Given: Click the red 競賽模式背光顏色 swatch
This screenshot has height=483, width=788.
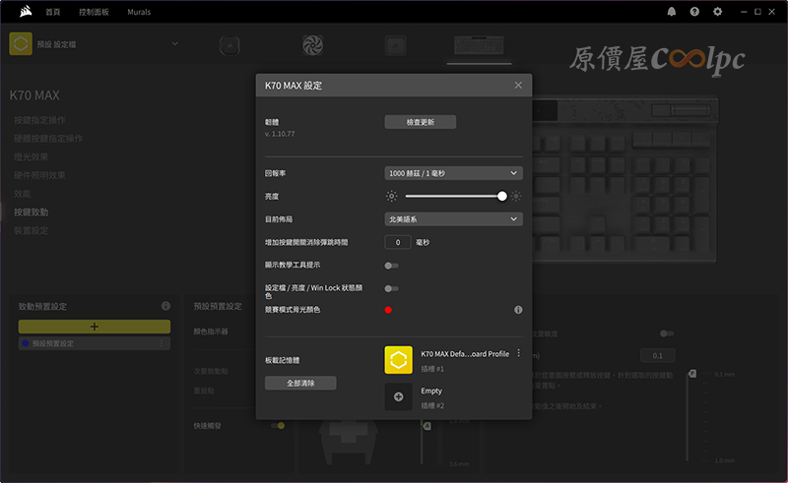Looking at the screenshot, I should (x=388, y=310).
